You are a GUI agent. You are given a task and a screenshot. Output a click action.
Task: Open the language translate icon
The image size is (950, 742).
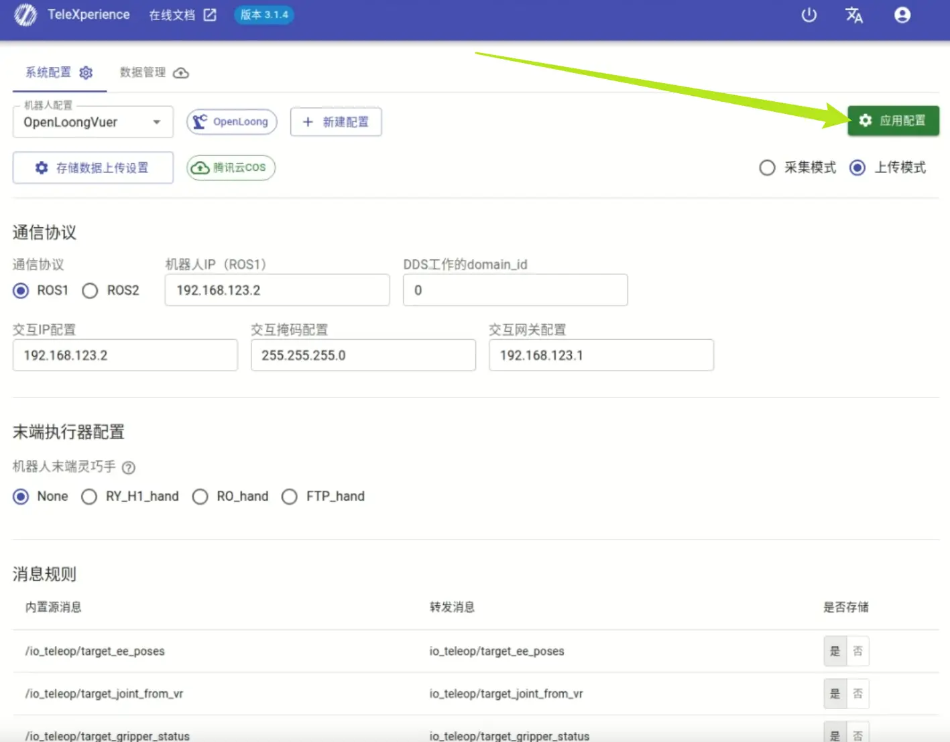click(x=853, y=15)
